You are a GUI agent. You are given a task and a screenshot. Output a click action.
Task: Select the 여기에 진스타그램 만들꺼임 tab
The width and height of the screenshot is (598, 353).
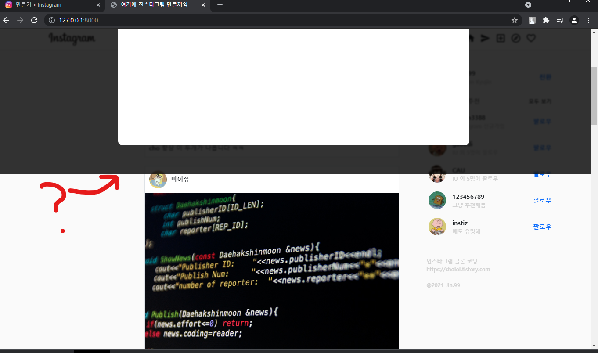pyautogui.click(x=158, y=5)
